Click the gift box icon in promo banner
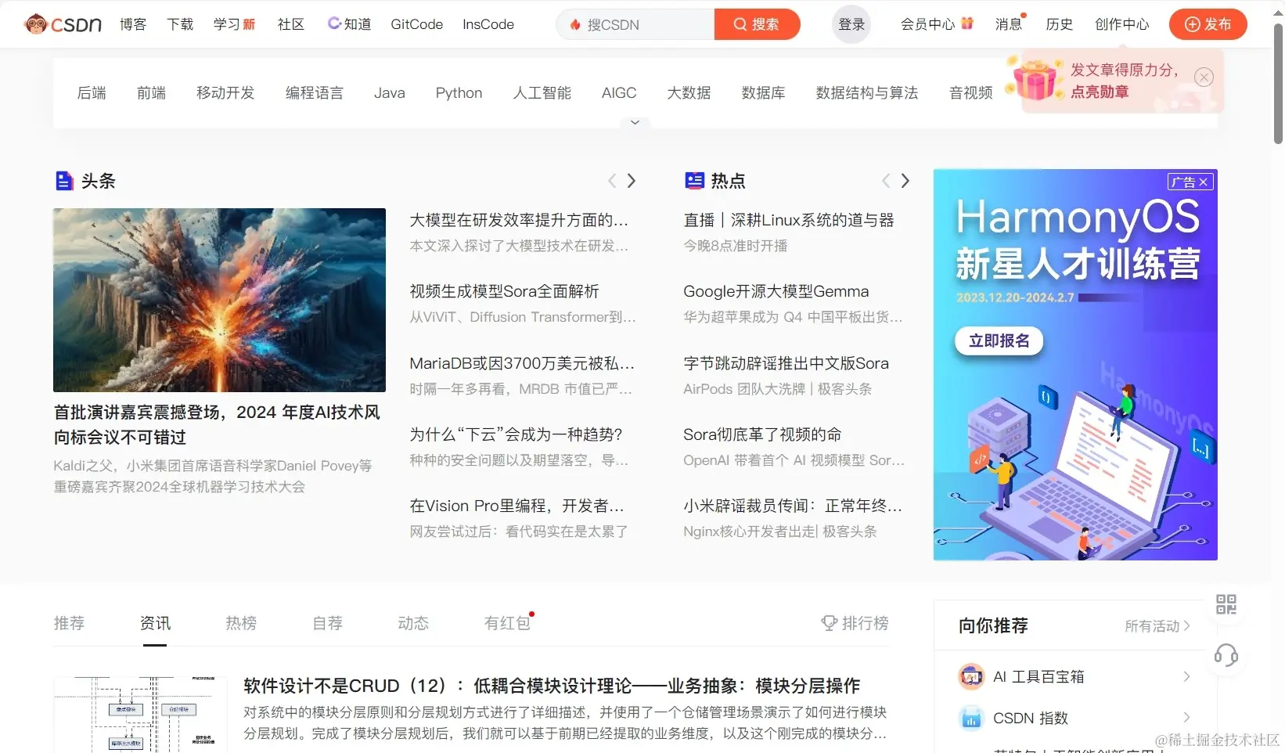The height and width of the screenshot is (753, 1285). tap(1035, 78)
